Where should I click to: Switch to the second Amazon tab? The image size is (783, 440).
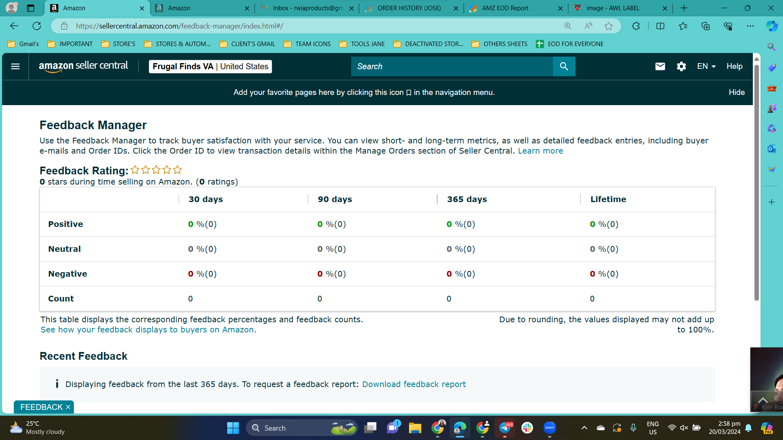(x=203, y=8)
